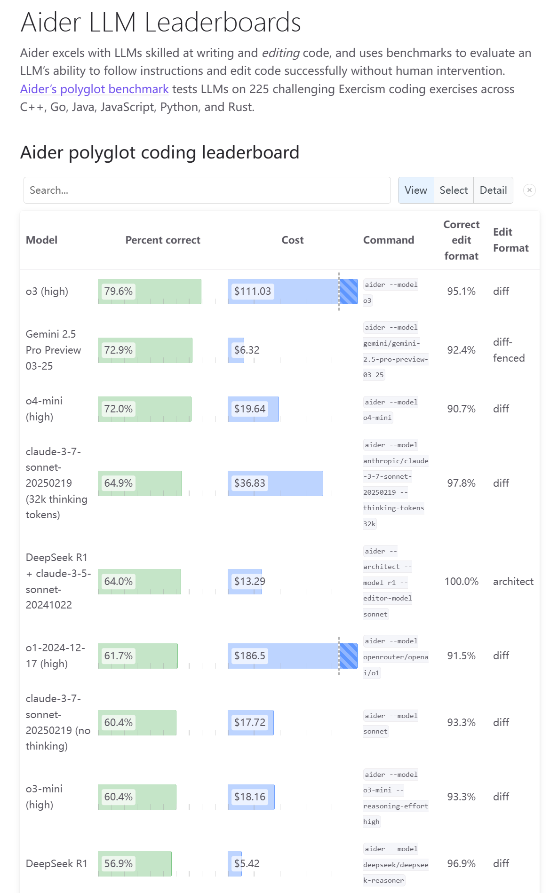Open the Detail mode
The image size is (558, 893).
pos(494,190)
